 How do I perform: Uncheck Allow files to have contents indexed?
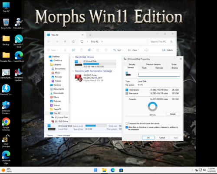tap(127, 127)
